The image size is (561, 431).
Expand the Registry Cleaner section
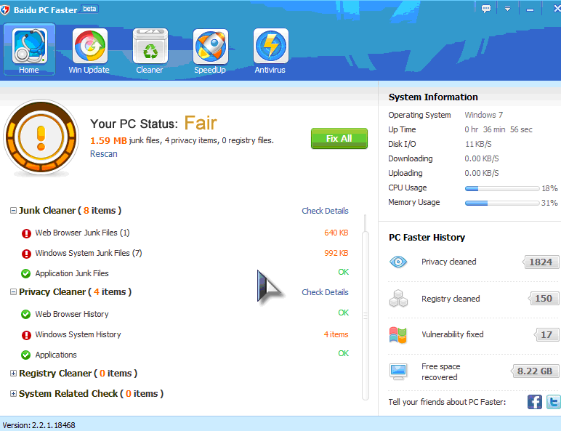click(13, 374)
